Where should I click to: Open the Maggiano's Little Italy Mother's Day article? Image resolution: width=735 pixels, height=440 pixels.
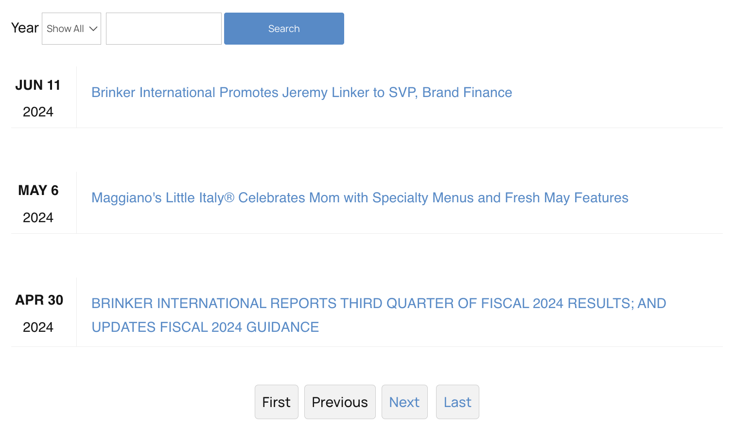click(x=360, y=198)
